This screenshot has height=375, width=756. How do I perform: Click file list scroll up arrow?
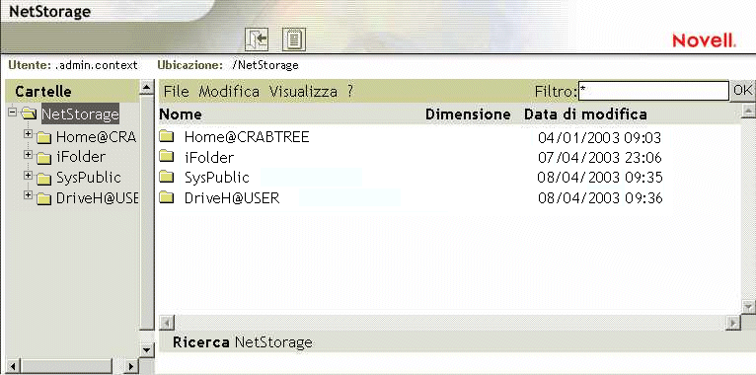748,111
